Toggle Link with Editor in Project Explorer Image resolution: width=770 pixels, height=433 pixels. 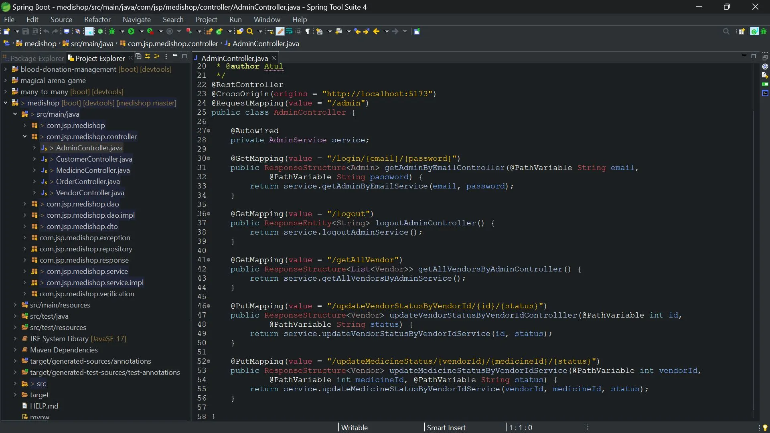148,57
